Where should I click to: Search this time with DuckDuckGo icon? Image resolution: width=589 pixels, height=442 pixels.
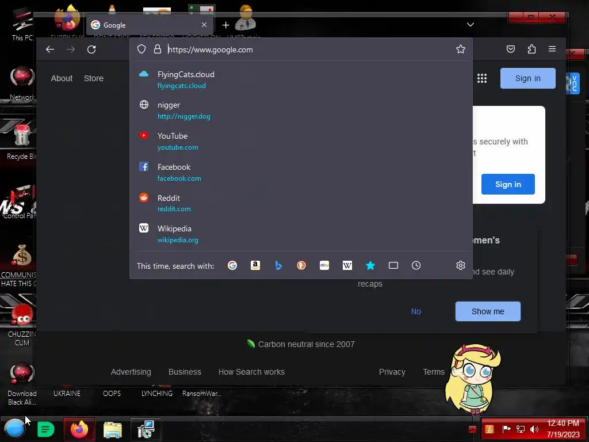pyautogui.click(x=301, y=265)
